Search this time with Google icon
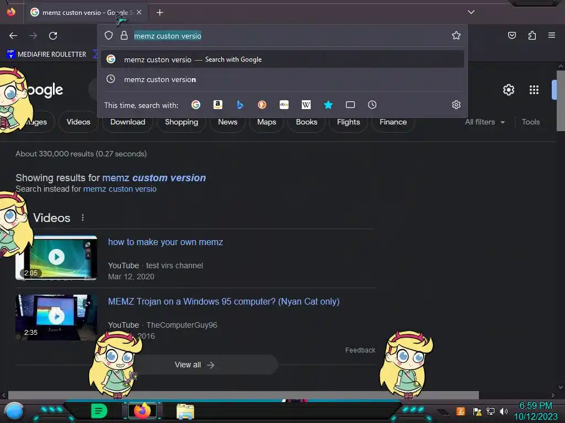This screenshot has height=423, width=565. pos(196,105)
